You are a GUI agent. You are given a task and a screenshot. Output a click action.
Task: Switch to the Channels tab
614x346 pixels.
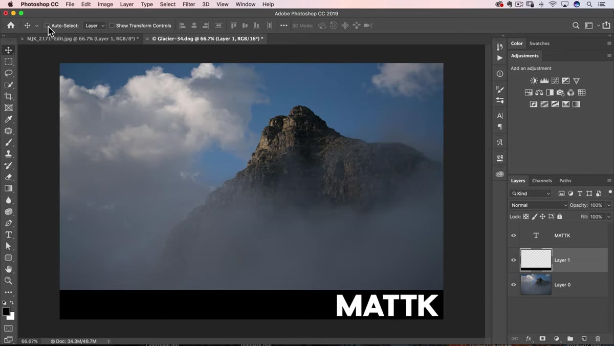click(542, 181)
